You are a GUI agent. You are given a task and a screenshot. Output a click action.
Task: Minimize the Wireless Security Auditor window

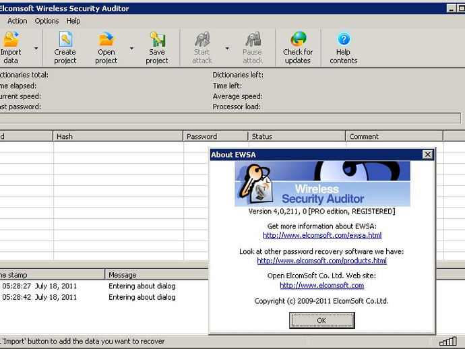coord(452,8)
